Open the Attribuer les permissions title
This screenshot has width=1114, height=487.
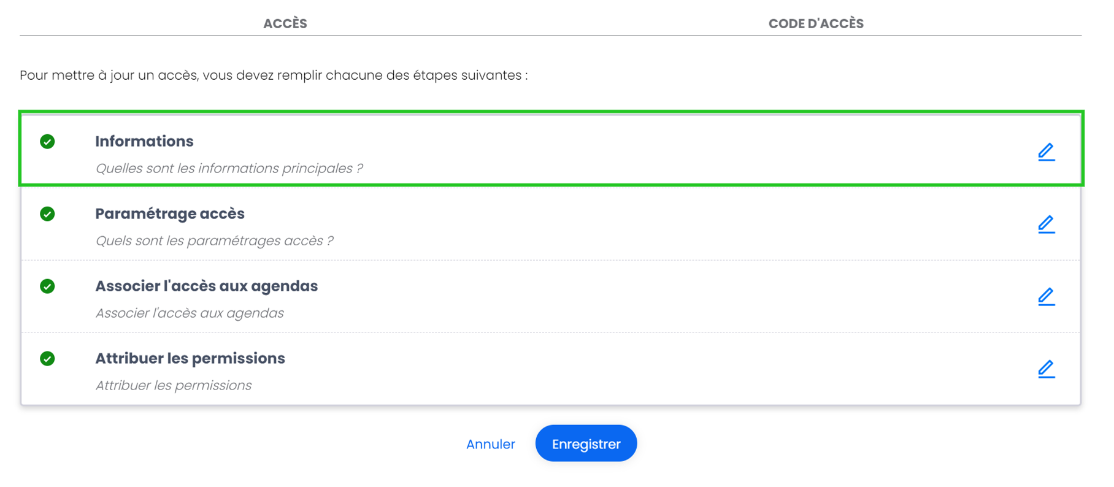click(190, 358)
